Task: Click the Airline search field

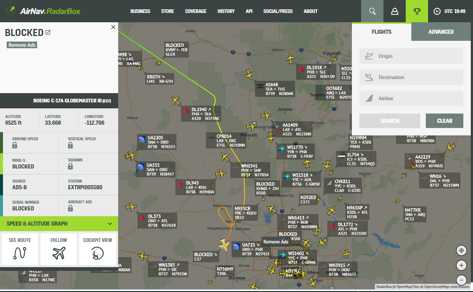Action: (411, 98)
